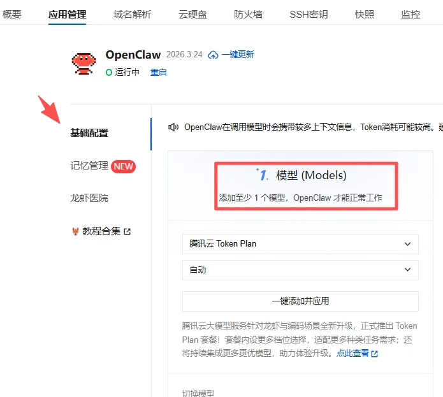Select 基础配置 in the sidebar
This screenshot has height=397, width=443.
point(89,133)
